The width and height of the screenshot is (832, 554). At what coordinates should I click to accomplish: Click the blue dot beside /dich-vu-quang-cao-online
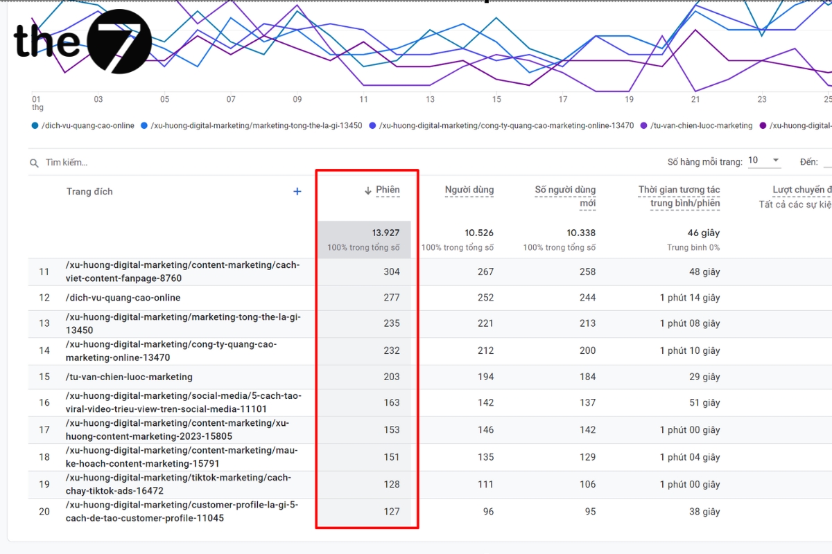point(33,125)
